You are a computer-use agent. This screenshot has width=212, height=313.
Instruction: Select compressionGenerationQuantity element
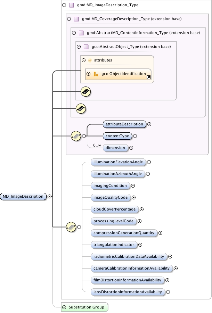pyautogui.click(x=124, y=233)
